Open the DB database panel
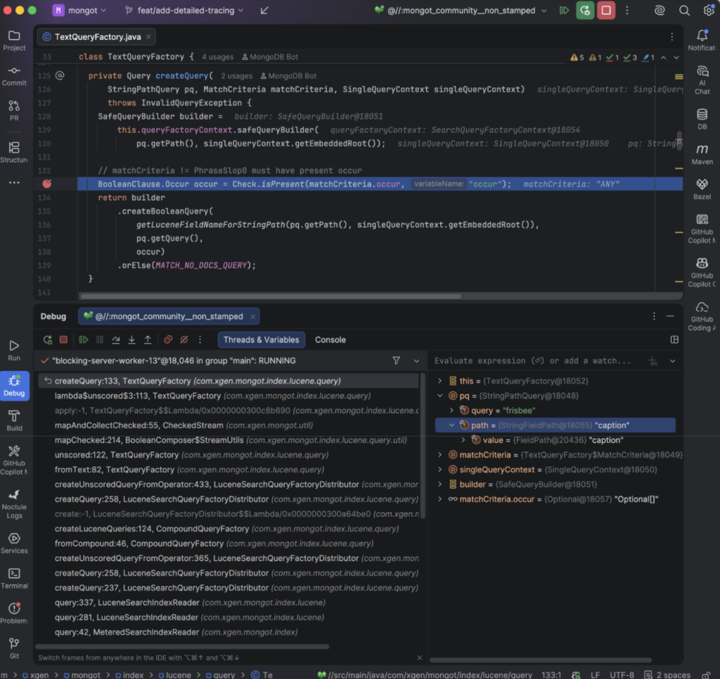This screenshot has height=679, width=720. [x=702, y=119]
